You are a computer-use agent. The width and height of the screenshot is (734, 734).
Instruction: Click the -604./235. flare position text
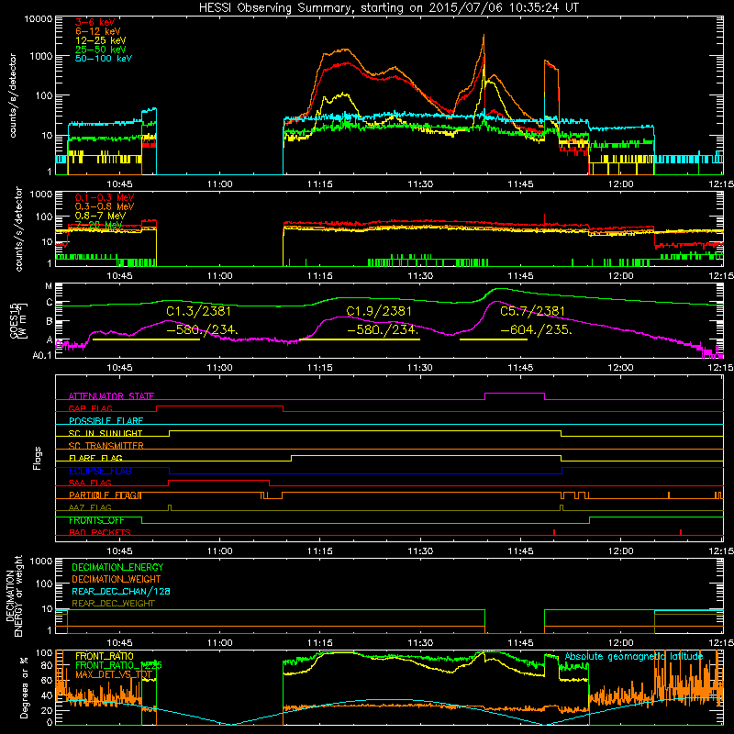(x=536, y=330)
